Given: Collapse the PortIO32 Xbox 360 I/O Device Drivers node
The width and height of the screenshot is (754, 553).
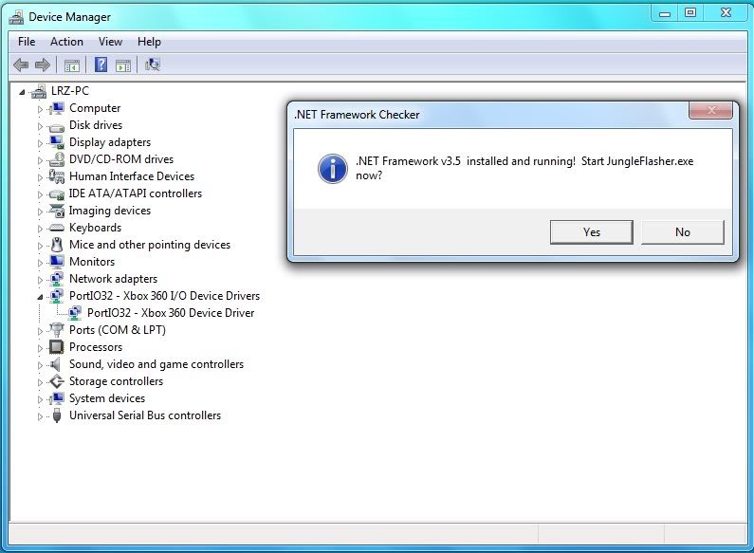Looking at the screenshot, I should [41, 297].
